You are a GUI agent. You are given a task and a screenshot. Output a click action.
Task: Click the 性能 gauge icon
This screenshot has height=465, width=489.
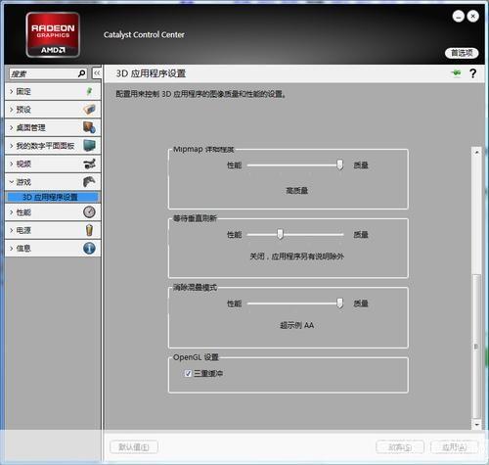tap(89, 212)
